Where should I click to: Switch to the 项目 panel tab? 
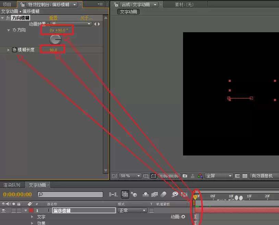pyautogui.click(x=7, y=4)
